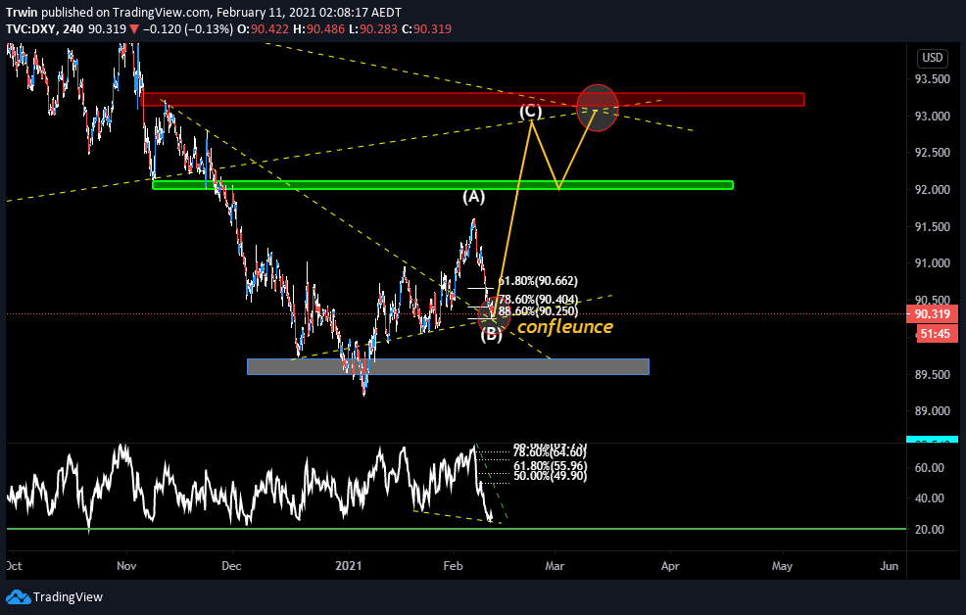The height and width of the screenshot is (615, 966).
Task: Click the 40.00 RSI axis label
Action: (x=929, y=498)
